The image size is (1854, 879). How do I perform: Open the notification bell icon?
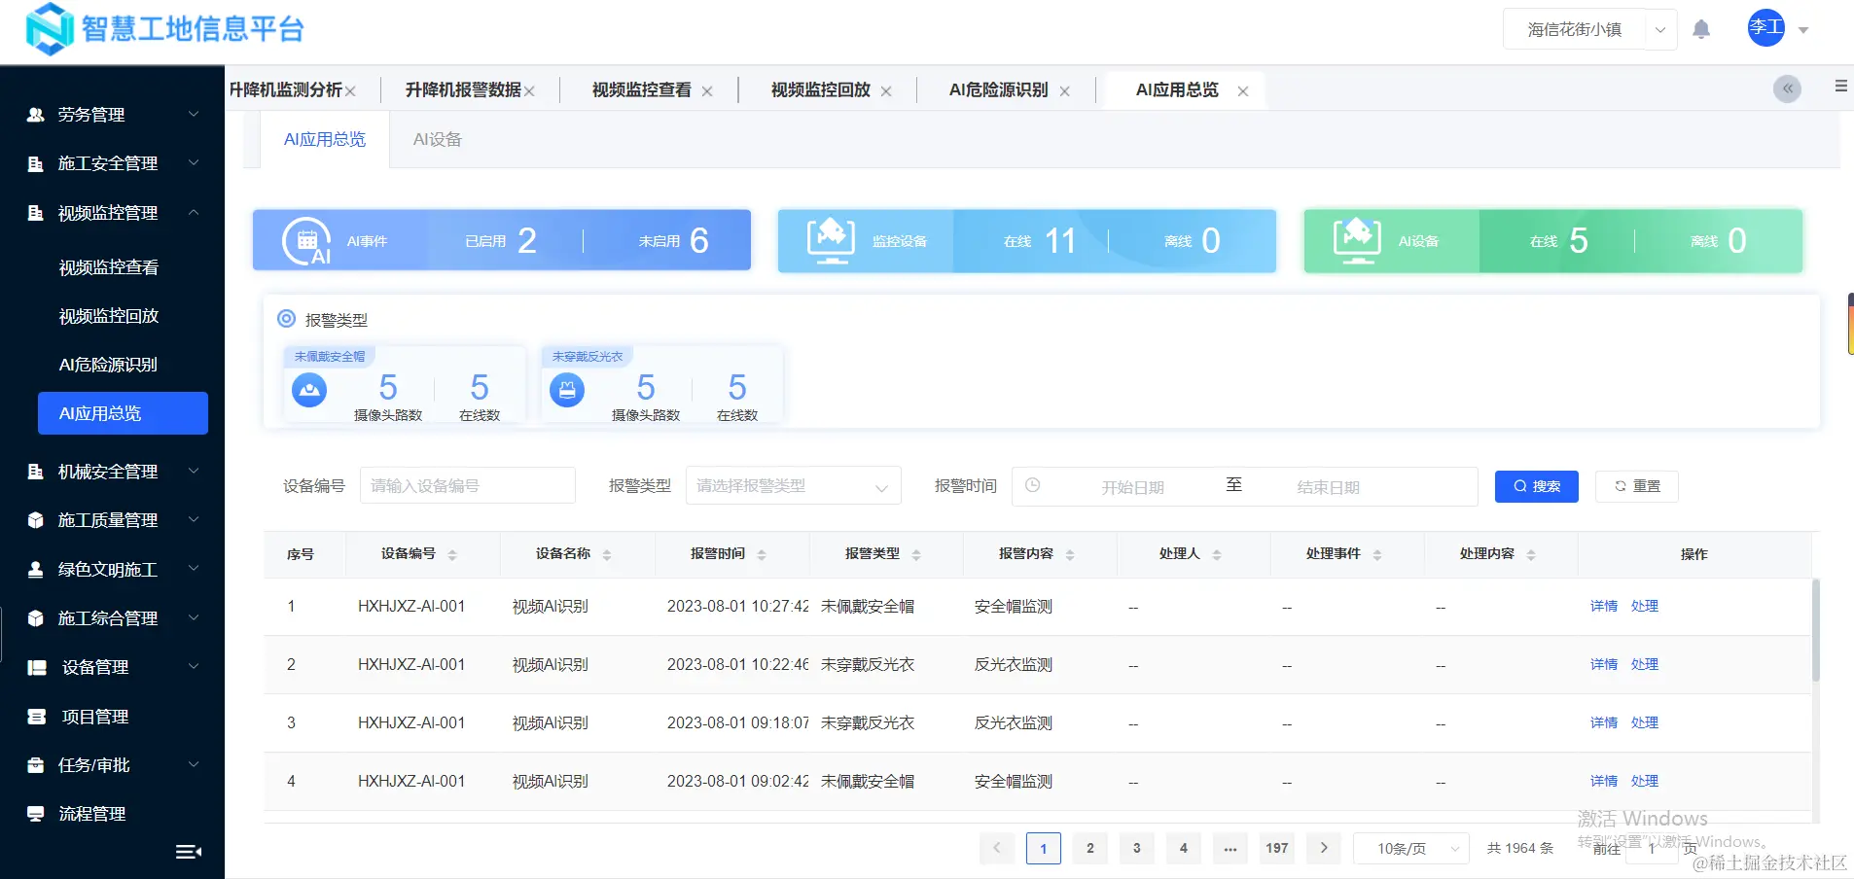1700,28
